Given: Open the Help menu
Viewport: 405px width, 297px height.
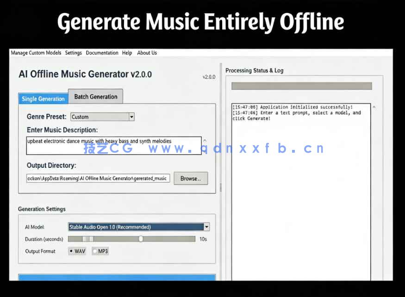Looking at the screenshot, I should (x=127, y=53).
